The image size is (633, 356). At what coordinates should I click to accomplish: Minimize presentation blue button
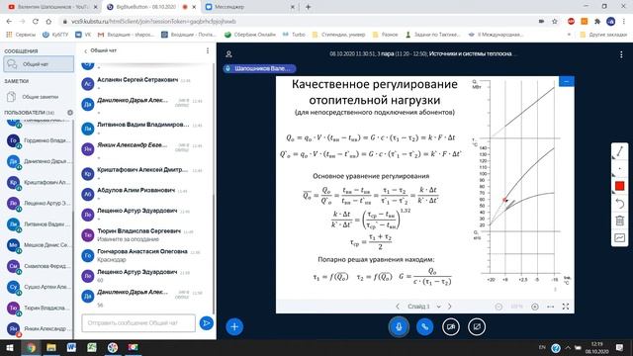coord(567,81)
